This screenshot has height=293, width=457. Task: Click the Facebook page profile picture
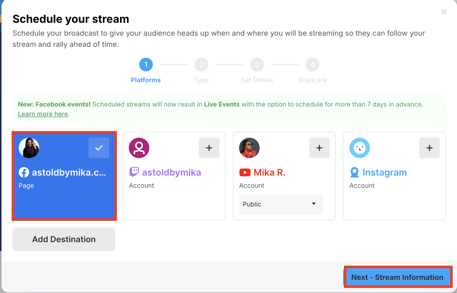29,148
